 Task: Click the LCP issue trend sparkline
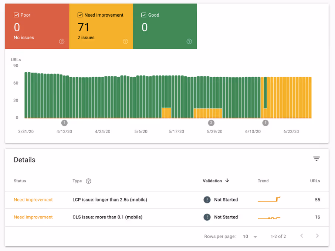269,199
